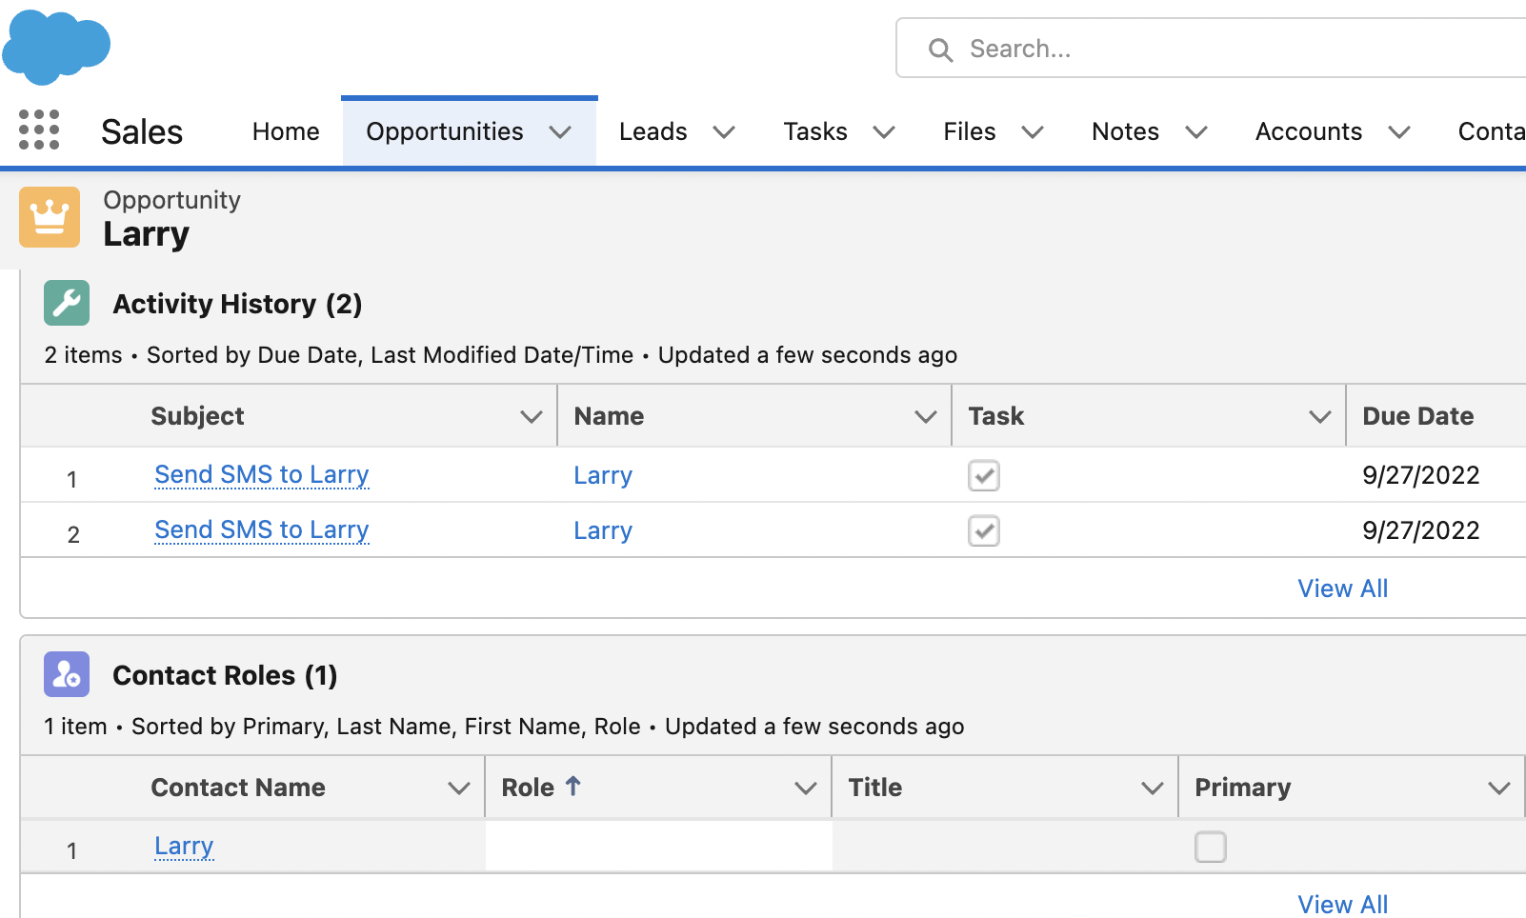Open the Role column menu chevron
Viewport: 1526px width, 918px height.
point(806,788)
